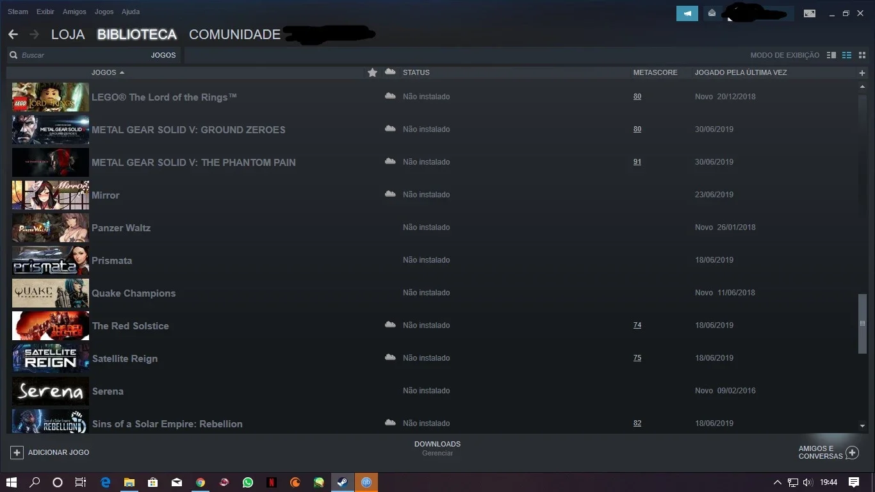Click the scrollbar down arrow
The height and width of the screenshot is (492, 875).
coord(862,426)
